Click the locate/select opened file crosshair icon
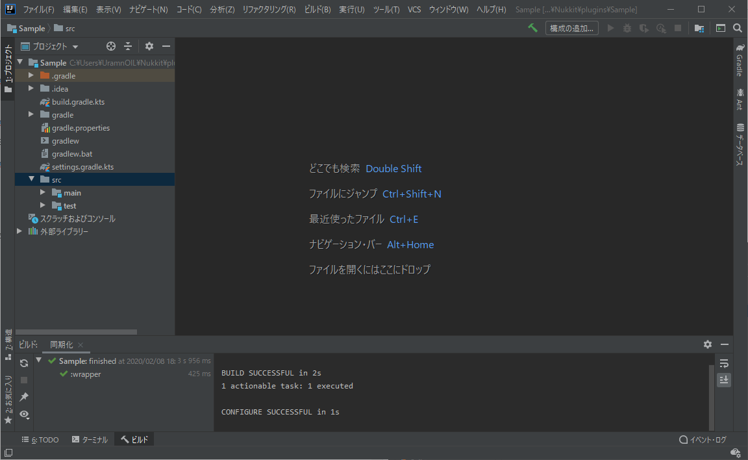Viewport: 748px width, 460px height. pyautogui.click(x=110, y=46)
